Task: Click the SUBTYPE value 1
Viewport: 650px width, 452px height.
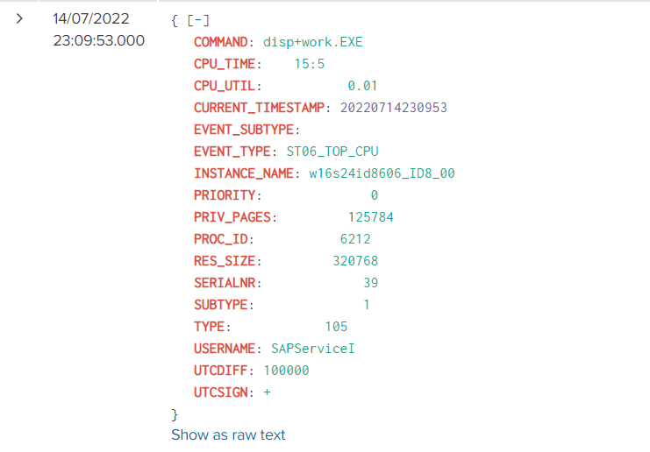Action: click(367, 305)
